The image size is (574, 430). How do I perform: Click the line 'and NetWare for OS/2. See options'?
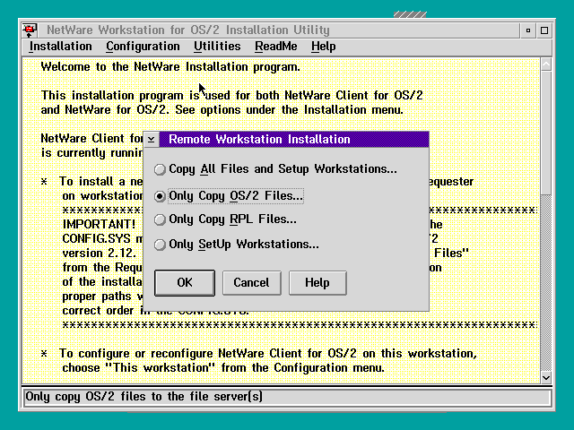(222, 110)
